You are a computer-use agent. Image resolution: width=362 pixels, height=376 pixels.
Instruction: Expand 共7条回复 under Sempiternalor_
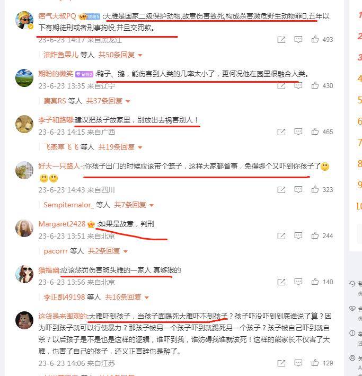134,205
